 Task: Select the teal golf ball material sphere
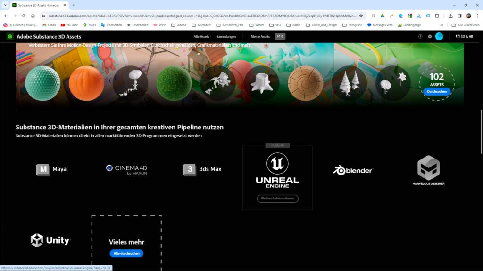(42, 83)
